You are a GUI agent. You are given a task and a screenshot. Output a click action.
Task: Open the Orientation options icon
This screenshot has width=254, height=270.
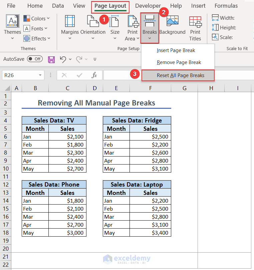click(93, 21)
